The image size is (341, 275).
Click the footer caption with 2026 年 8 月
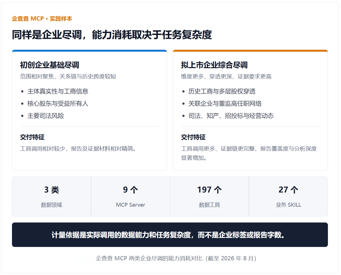click(176, 258)
